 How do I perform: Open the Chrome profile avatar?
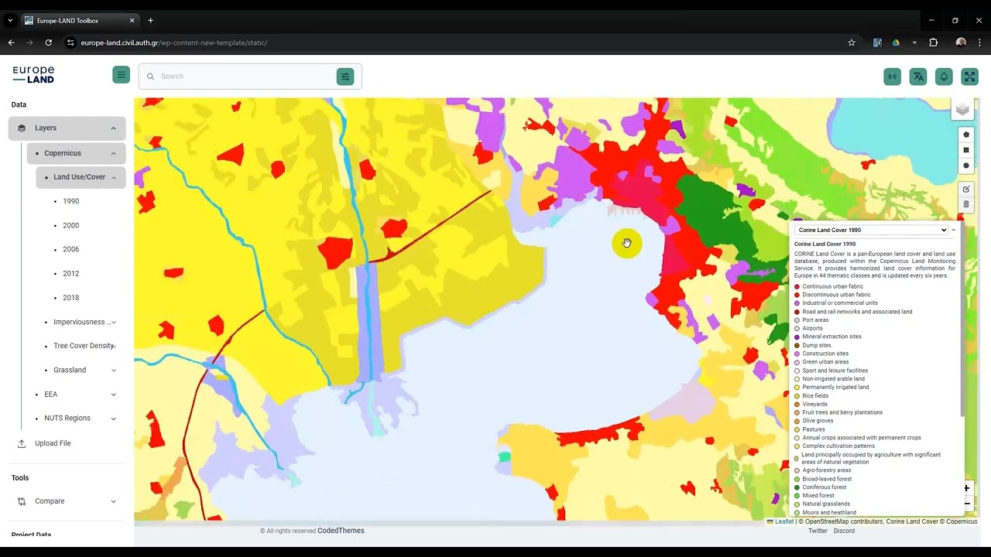pos(961,43)
